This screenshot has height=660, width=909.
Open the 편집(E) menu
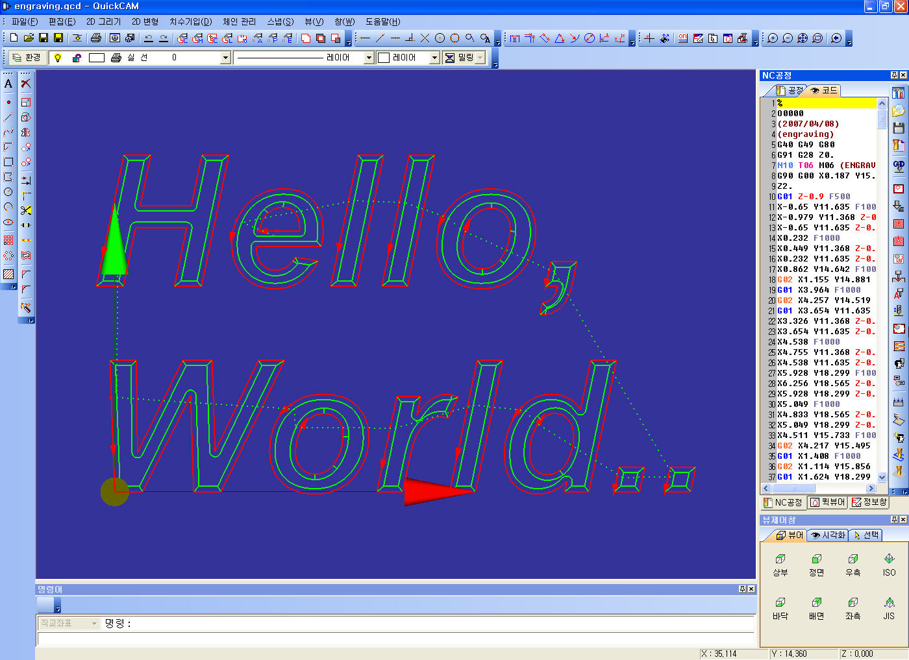(x=62, y=21)
